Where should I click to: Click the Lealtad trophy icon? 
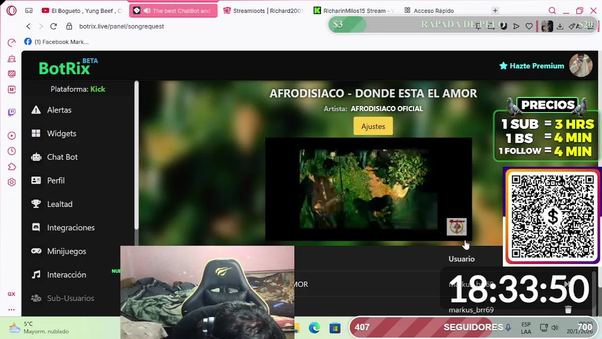click(x=36, y=204)
